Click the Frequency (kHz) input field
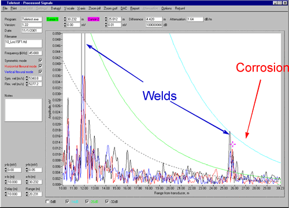The width and height of the screenshot is (289, 208). click(x=35, y=53)
